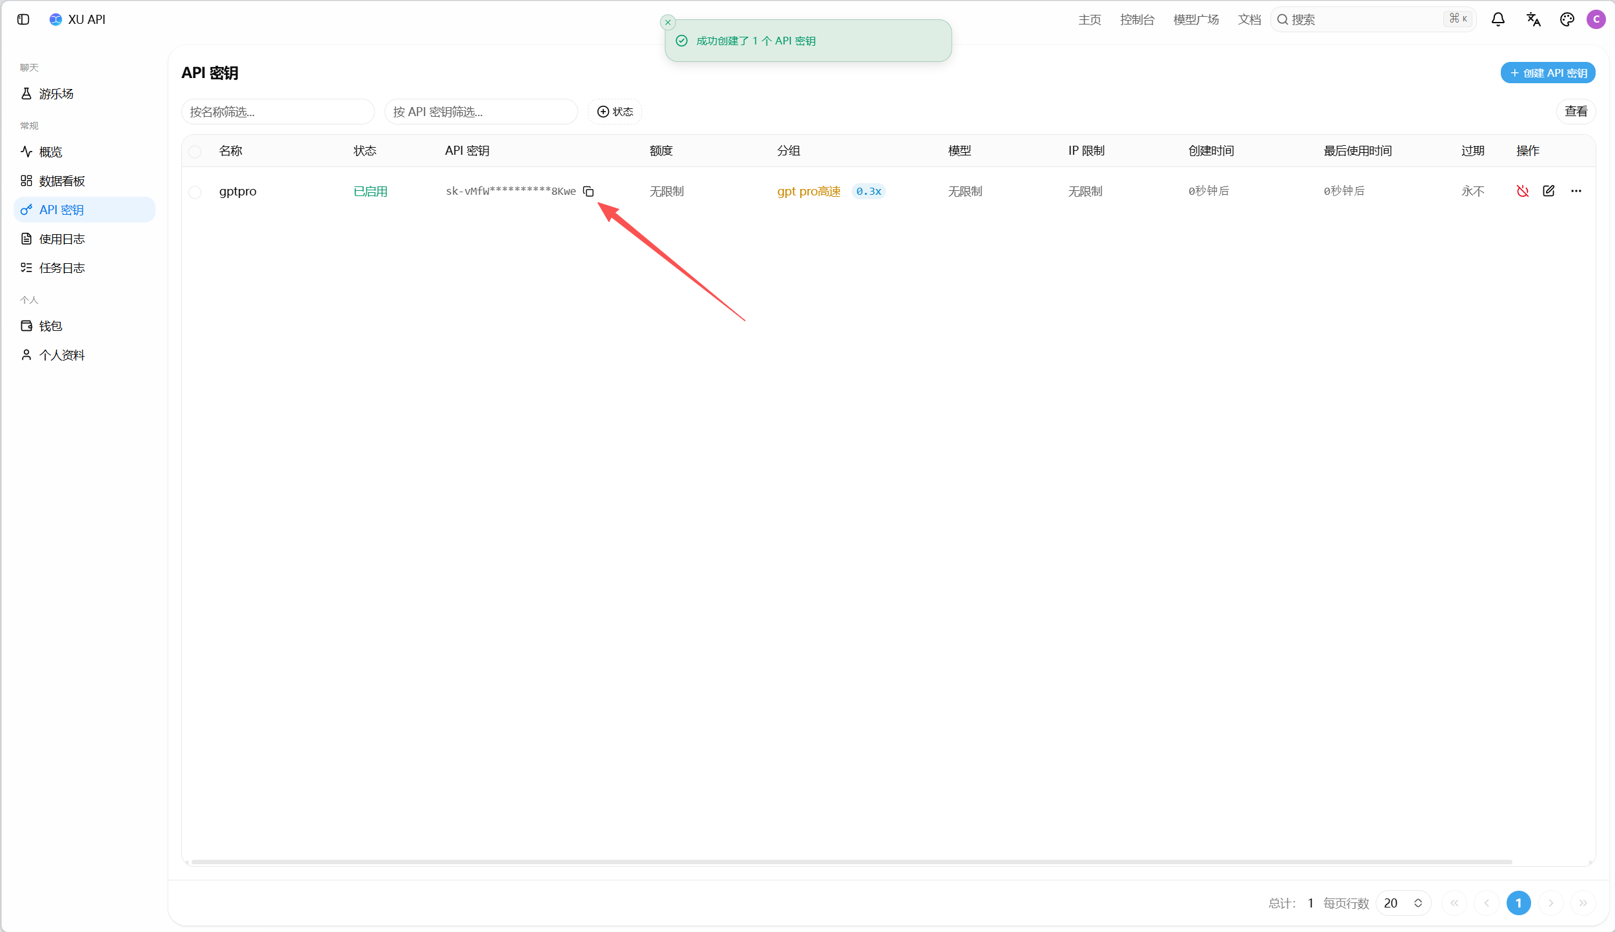The width and height of the screenshot is (1615, 932).
Task: Open 模型广场 in top navigation
Action: coord(1196,19)
